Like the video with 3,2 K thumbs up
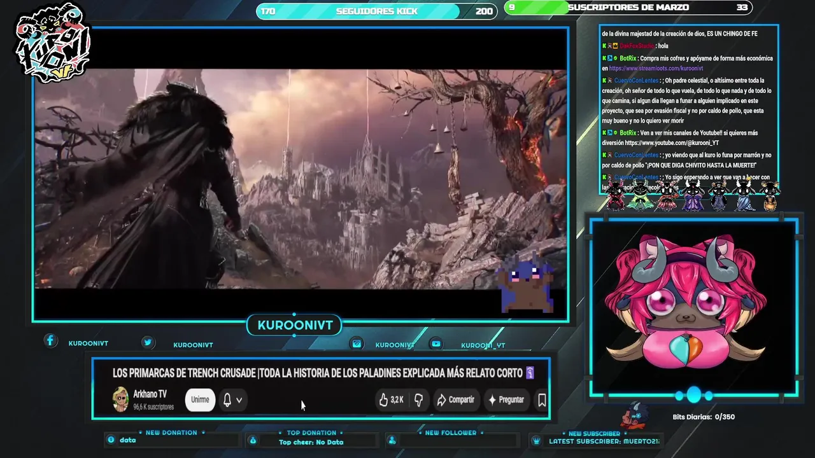This screenshot has width=815, height=458. (x=391, y=400)
